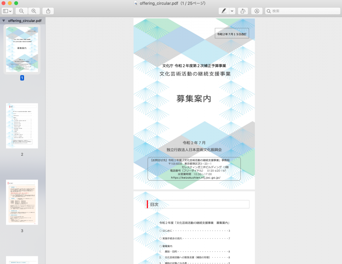This screenshot has width=342, height=264.
Task: Select the page 1 thumbnail
Action: click(22, 49)
